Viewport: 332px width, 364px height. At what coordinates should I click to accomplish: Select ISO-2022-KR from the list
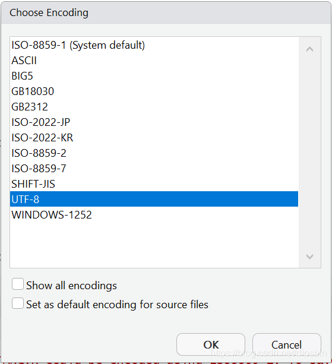click(x=154, y=137)
